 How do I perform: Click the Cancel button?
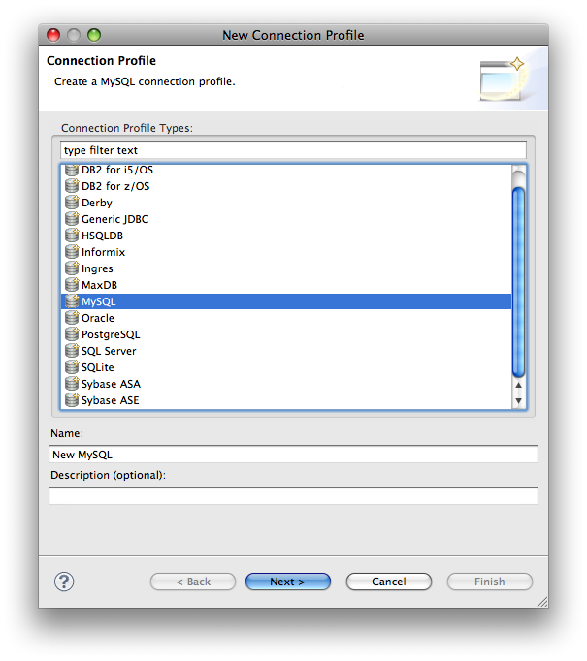(389, 582)
